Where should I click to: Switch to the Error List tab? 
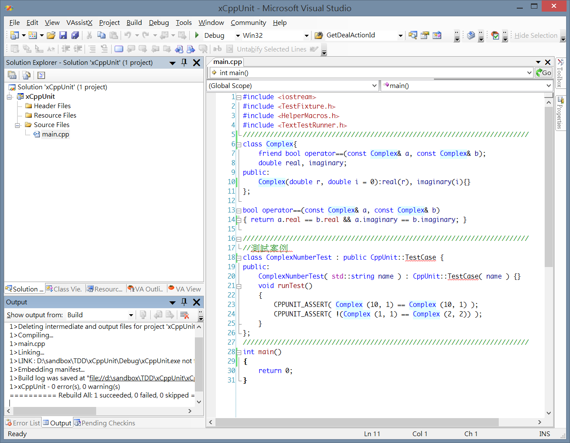tap(23, 423)
